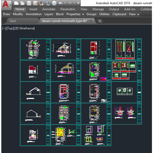This screenshot has width=153, height=153.
Task: Expand the redo history dropdown arrow
Action: [x=75, y=3]
